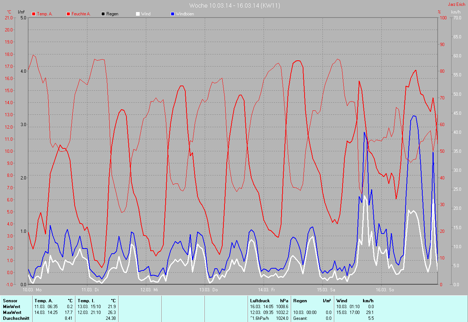Click the "21.0" temperature axis value
The width and height of the screenshot is (468, 322).
8,18
